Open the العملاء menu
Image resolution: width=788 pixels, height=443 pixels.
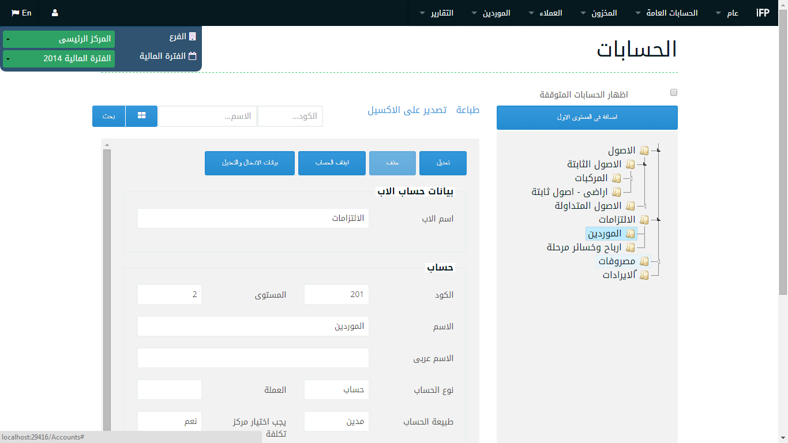coord(546,13)
